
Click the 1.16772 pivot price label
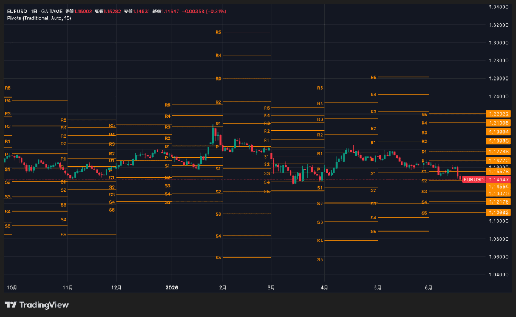(x=498, y=161)
